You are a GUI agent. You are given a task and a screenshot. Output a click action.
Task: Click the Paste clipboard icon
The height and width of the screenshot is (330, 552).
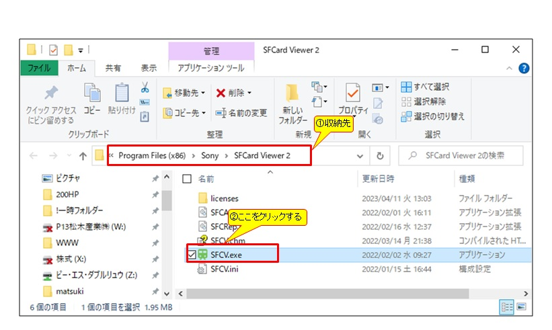(122, 94)
